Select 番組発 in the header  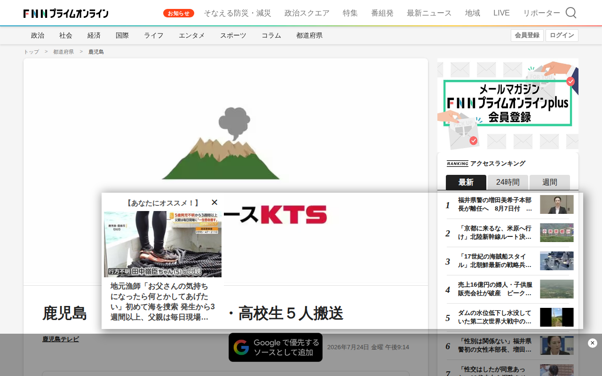(382, 13)
